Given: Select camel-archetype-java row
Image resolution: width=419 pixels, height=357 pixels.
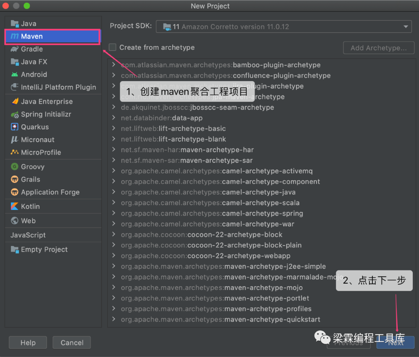Looking at the screenshot, I should [x=261, y=192].
